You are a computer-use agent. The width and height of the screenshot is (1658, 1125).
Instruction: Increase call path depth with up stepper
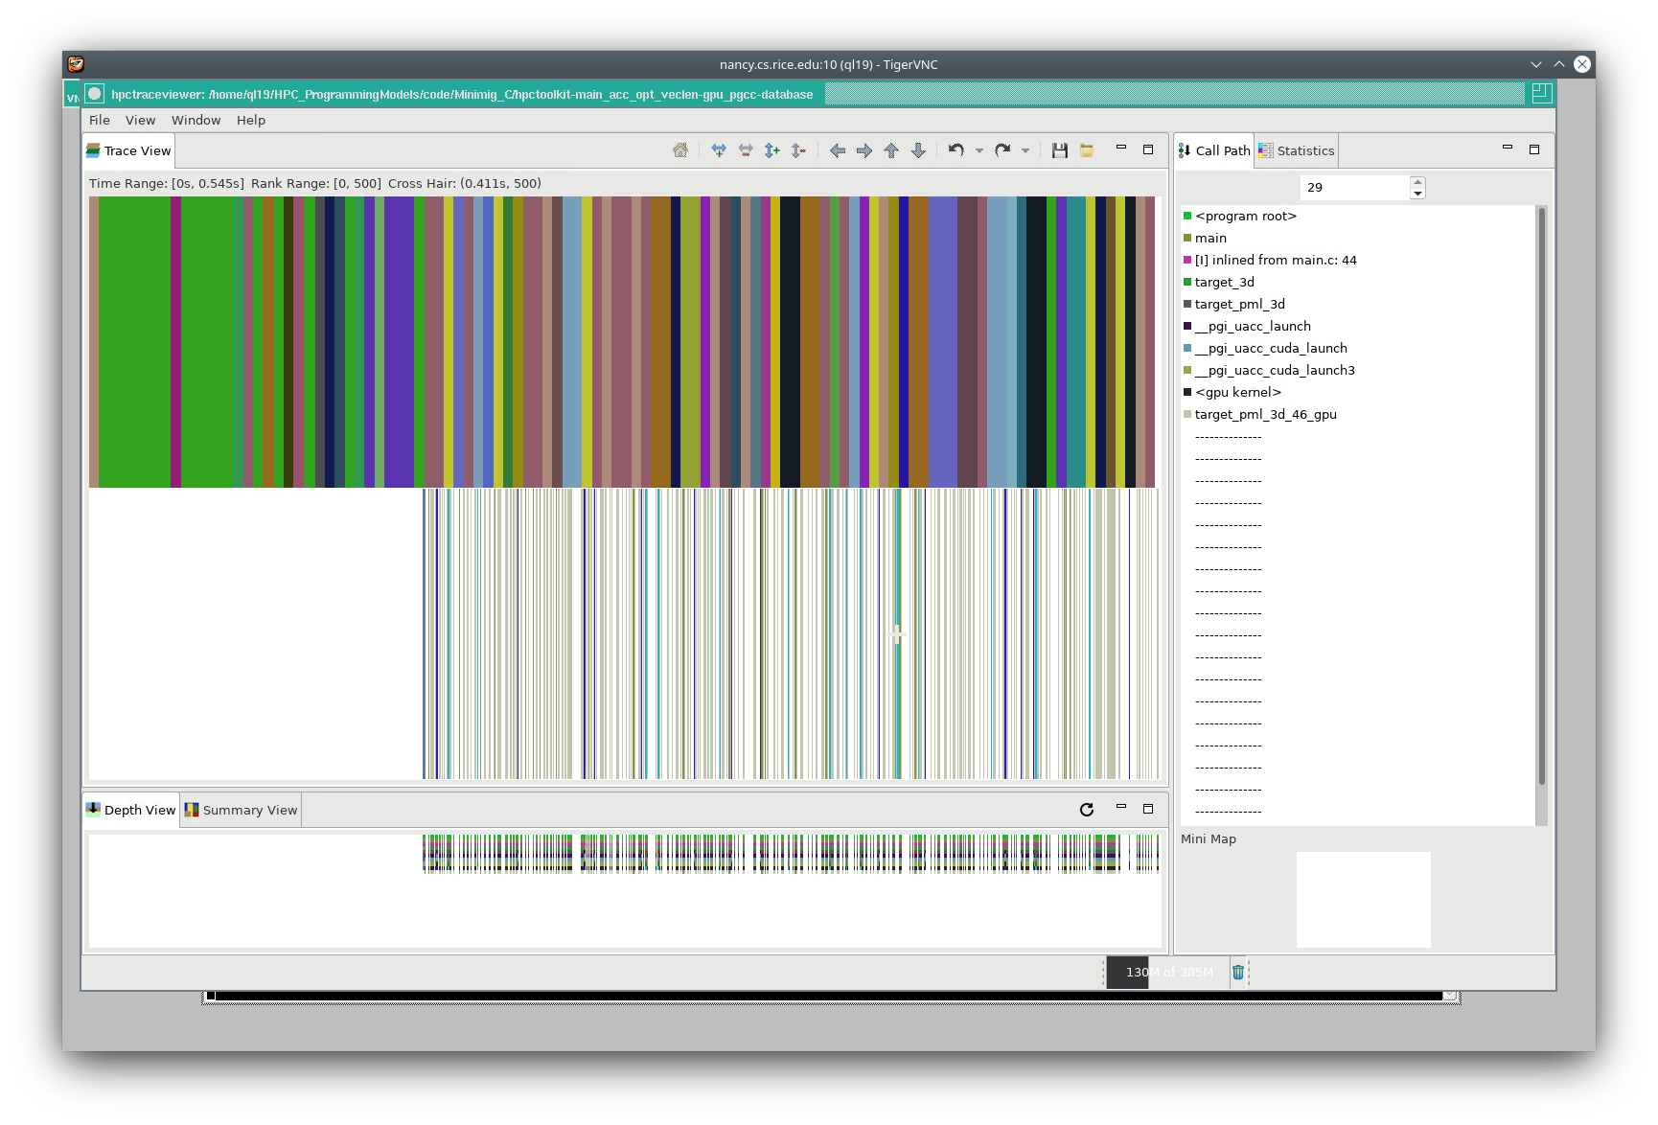[1417, 182]
